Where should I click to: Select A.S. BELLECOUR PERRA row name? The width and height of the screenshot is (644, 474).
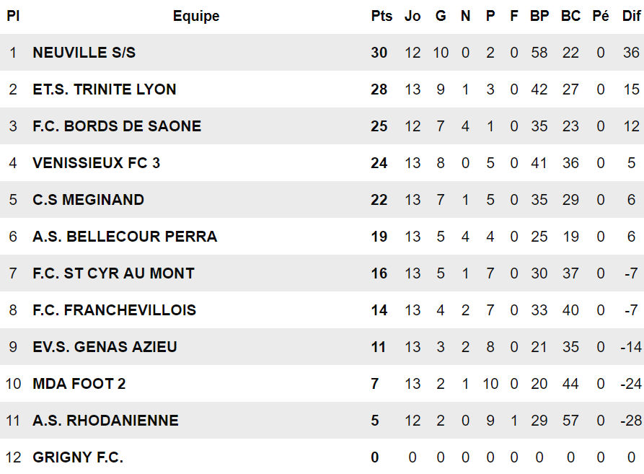tap(125, 237)
